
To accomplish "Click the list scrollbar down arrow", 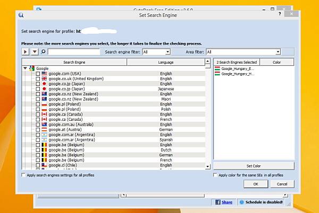I will [x=207, y=166].
